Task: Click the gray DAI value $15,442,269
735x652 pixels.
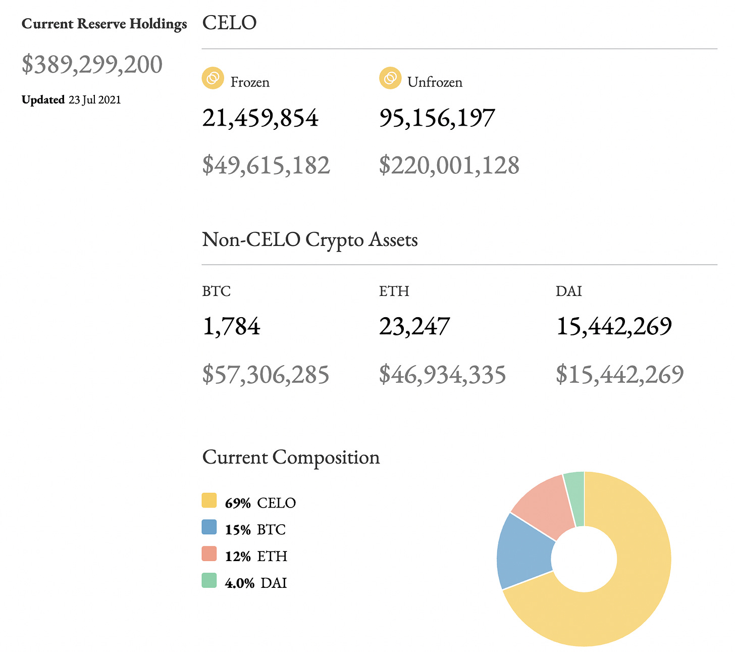Action: [x=620, y=375]
